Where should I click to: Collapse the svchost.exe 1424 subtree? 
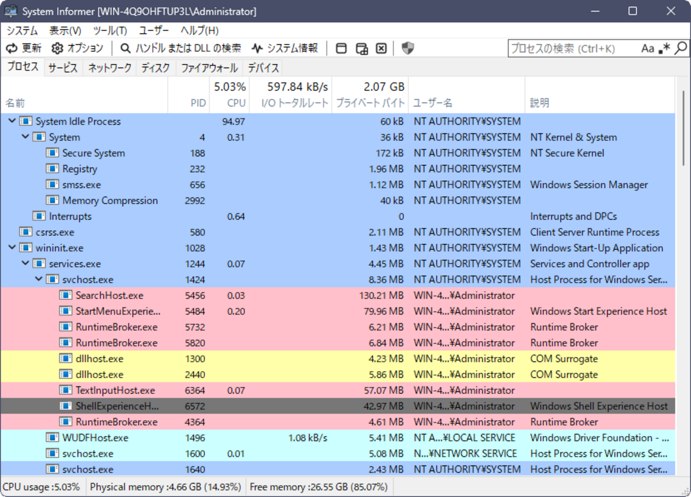[38, 280]
